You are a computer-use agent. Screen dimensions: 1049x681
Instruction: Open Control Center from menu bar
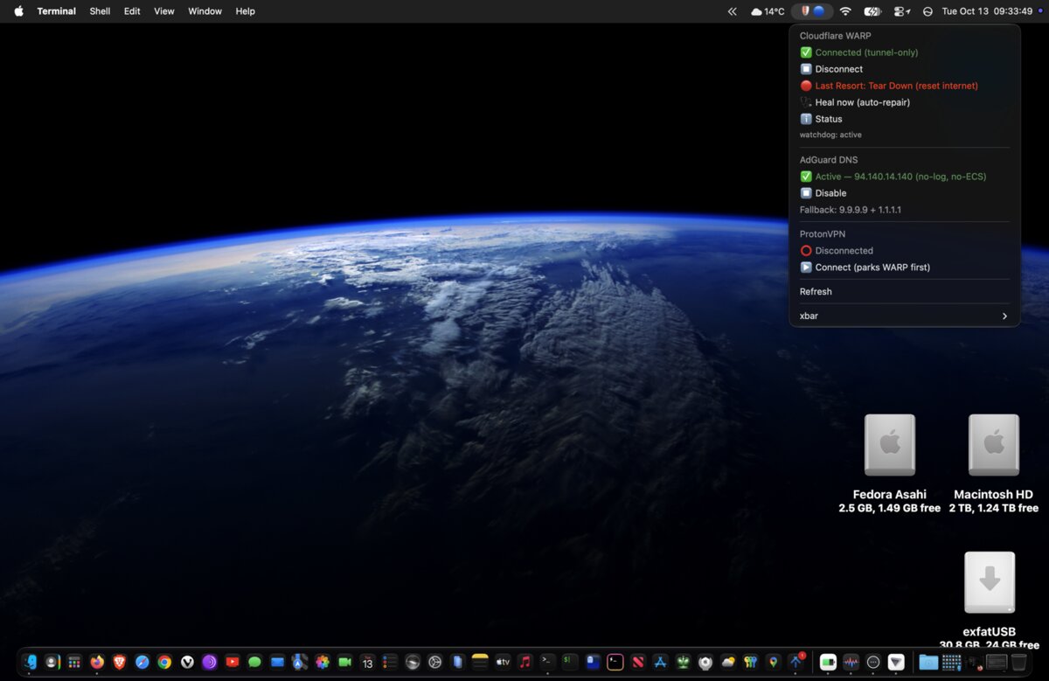901,11
